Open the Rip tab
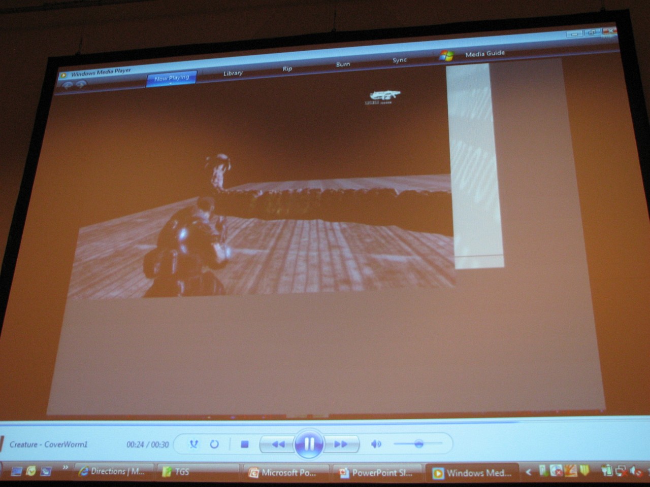 [287, 68]
